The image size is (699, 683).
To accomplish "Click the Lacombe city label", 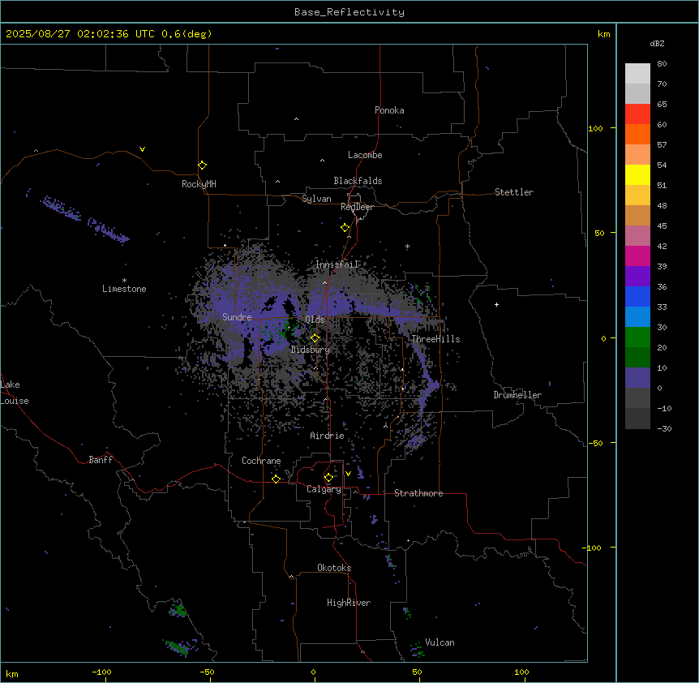I will coord(365,155).
